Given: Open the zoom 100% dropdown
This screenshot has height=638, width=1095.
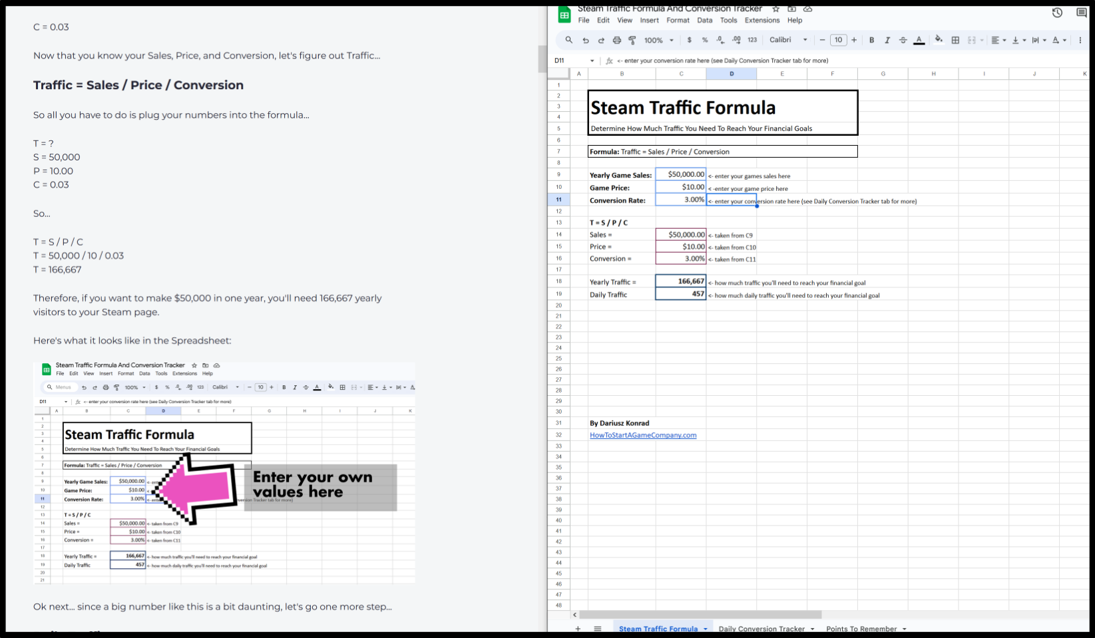Looking at the screenshot, I should [659, 41].
